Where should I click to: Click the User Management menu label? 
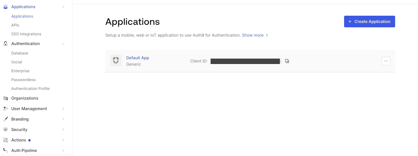pos(29,109)
